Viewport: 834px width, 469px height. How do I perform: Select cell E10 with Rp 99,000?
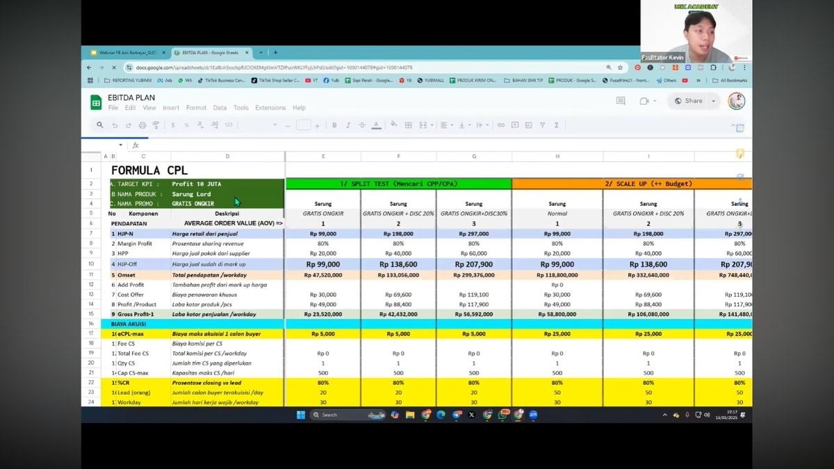pos(323,264)
